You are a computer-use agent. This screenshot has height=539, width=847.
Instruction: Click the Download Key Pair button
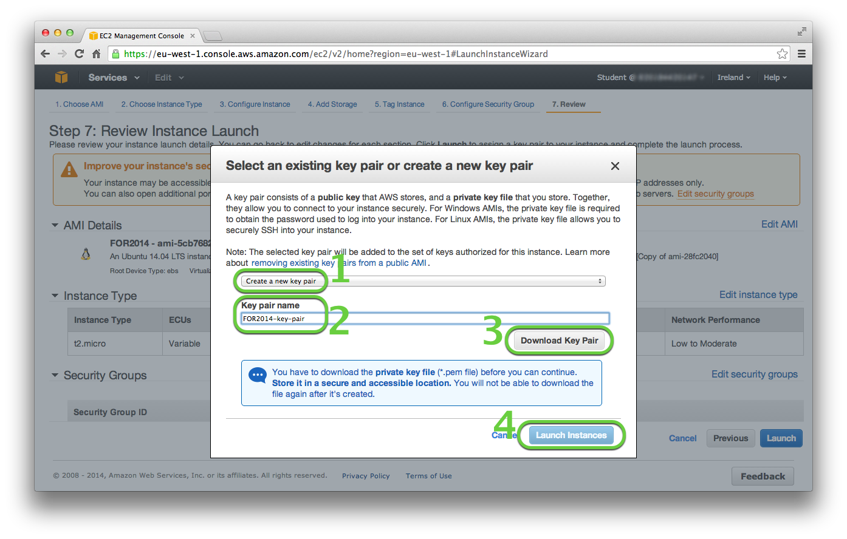click(x=559, y=341)
